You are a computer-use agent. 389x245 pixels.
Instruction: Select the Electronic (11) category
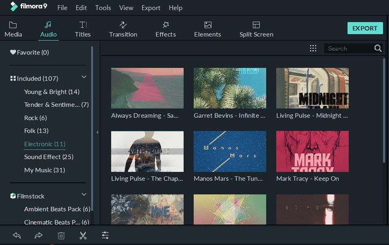coord(45,144)
